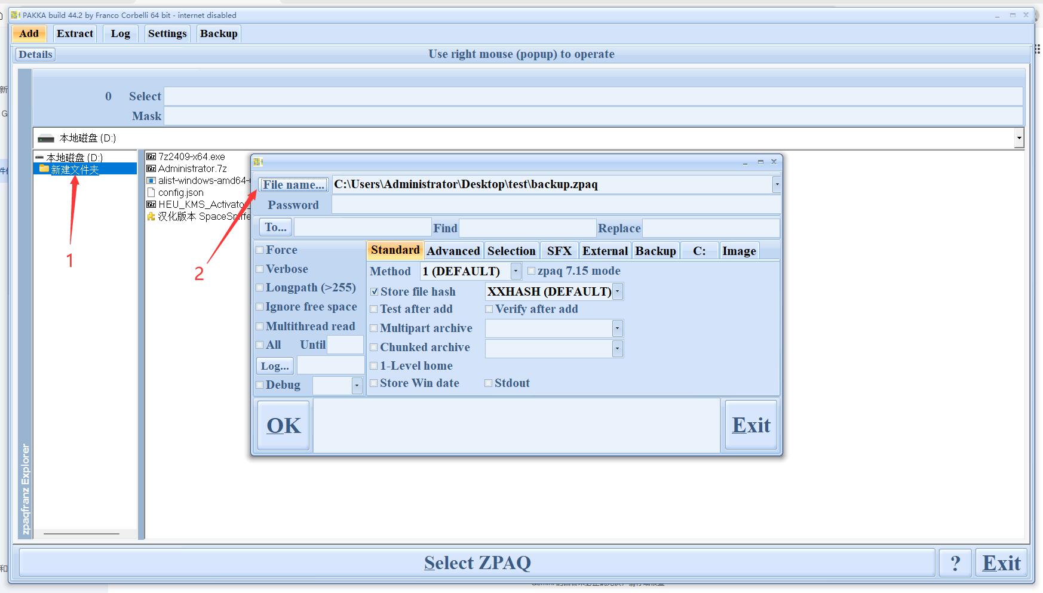
Task: Open the XXHASH hash type dropdown
Action: (x=618, y=291)
